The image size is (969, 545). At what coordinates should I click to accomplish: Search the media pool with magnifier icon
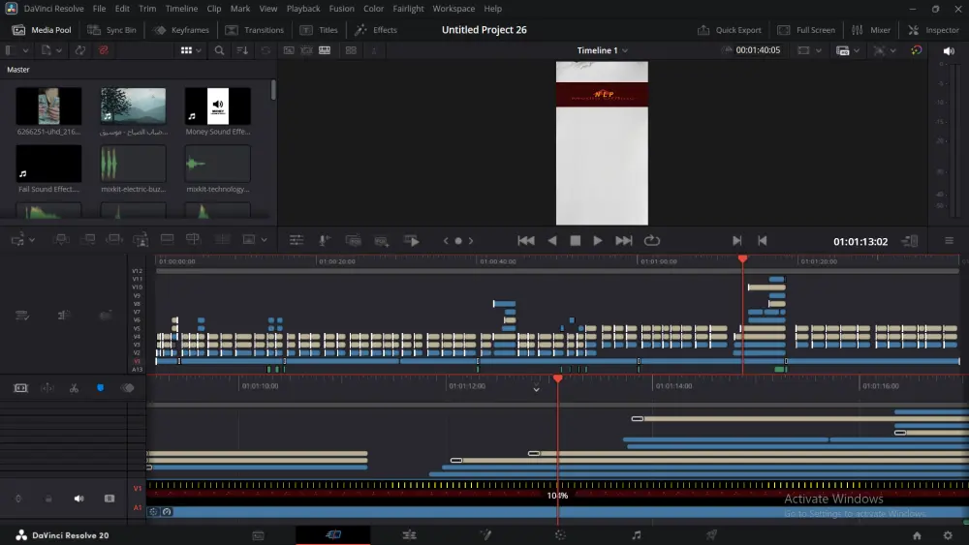point(220,50)
